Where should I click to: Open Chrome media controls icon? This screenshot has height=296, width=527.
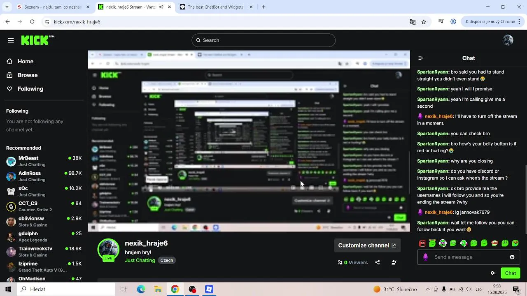(x=441, y=22)
